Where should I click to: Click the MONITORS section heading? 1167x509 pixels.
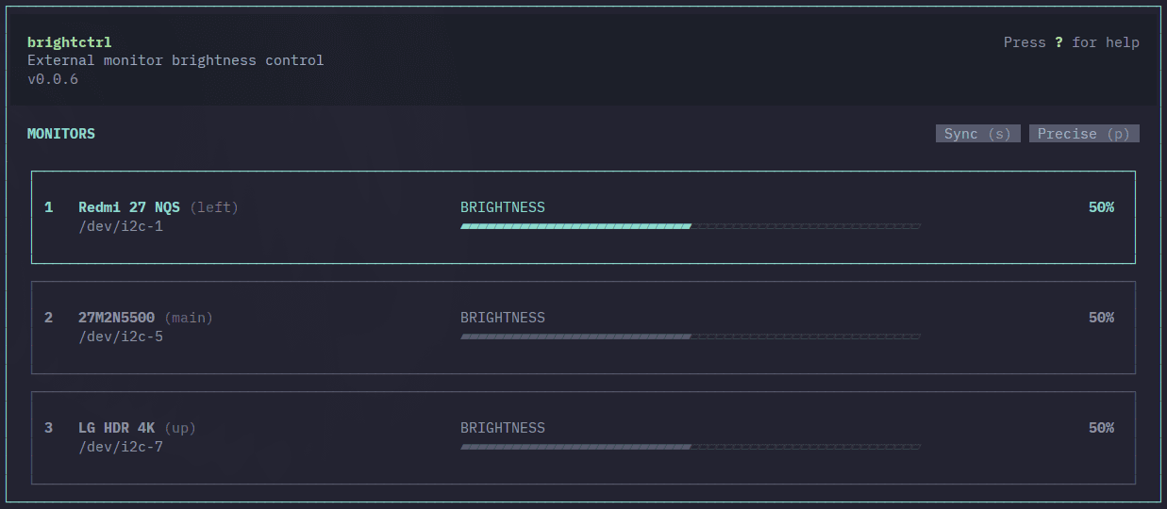61,134
